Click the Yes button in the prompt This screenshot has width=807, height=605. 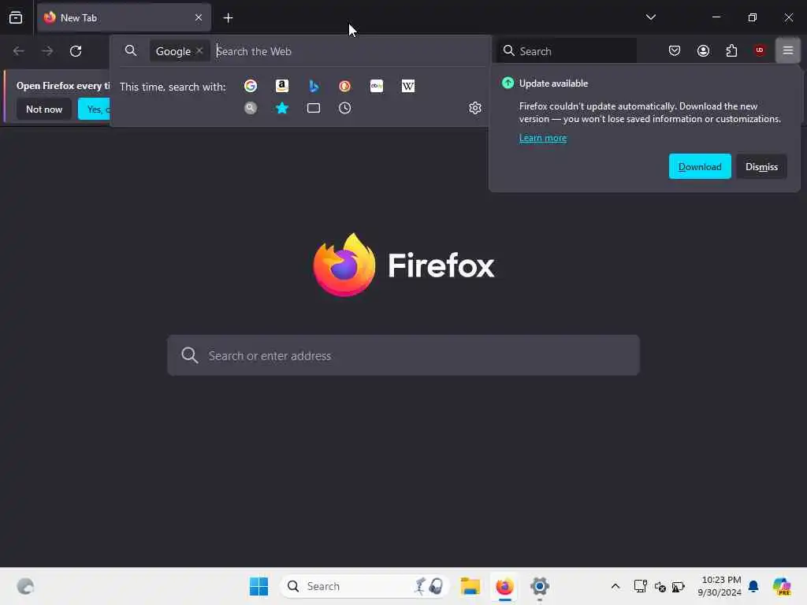coord(95,109)
